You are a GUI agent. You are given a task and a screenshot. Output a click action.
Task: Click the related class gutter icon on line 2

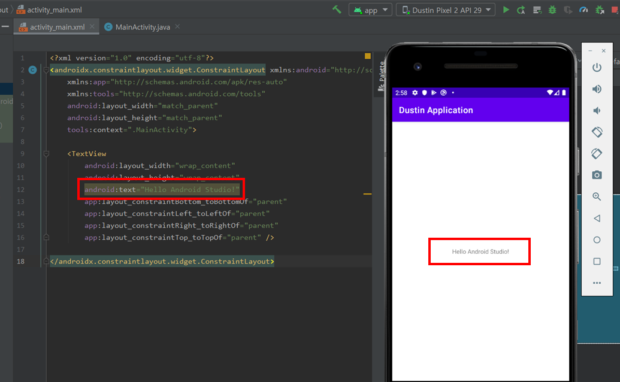pyautogui.click(x=33, y=70)
